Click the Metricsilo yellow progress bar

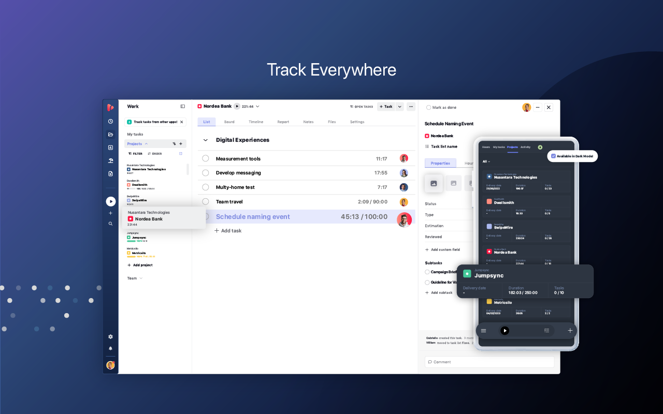pos(131,257)
